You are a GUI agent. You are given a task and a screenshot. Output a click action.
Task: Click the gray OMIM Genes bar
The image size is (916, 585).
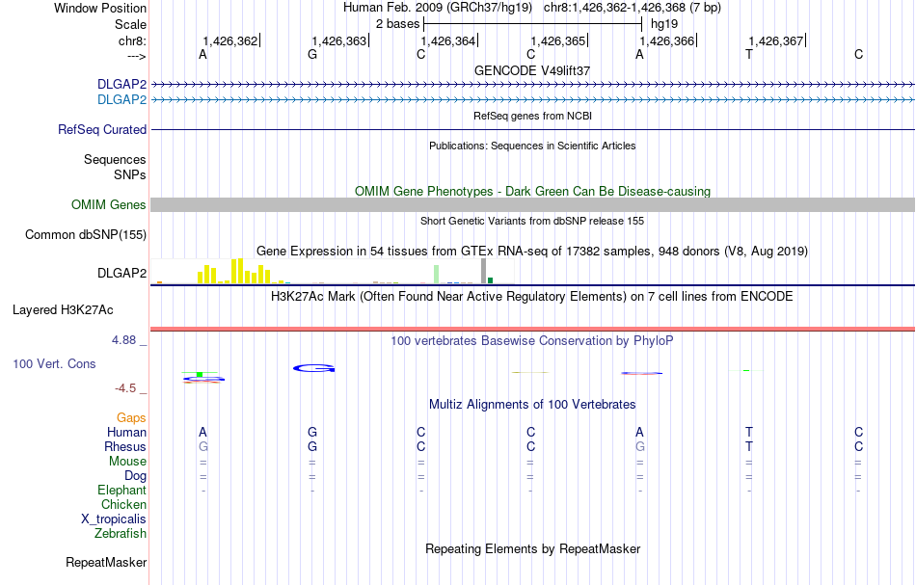coord(532,204)
